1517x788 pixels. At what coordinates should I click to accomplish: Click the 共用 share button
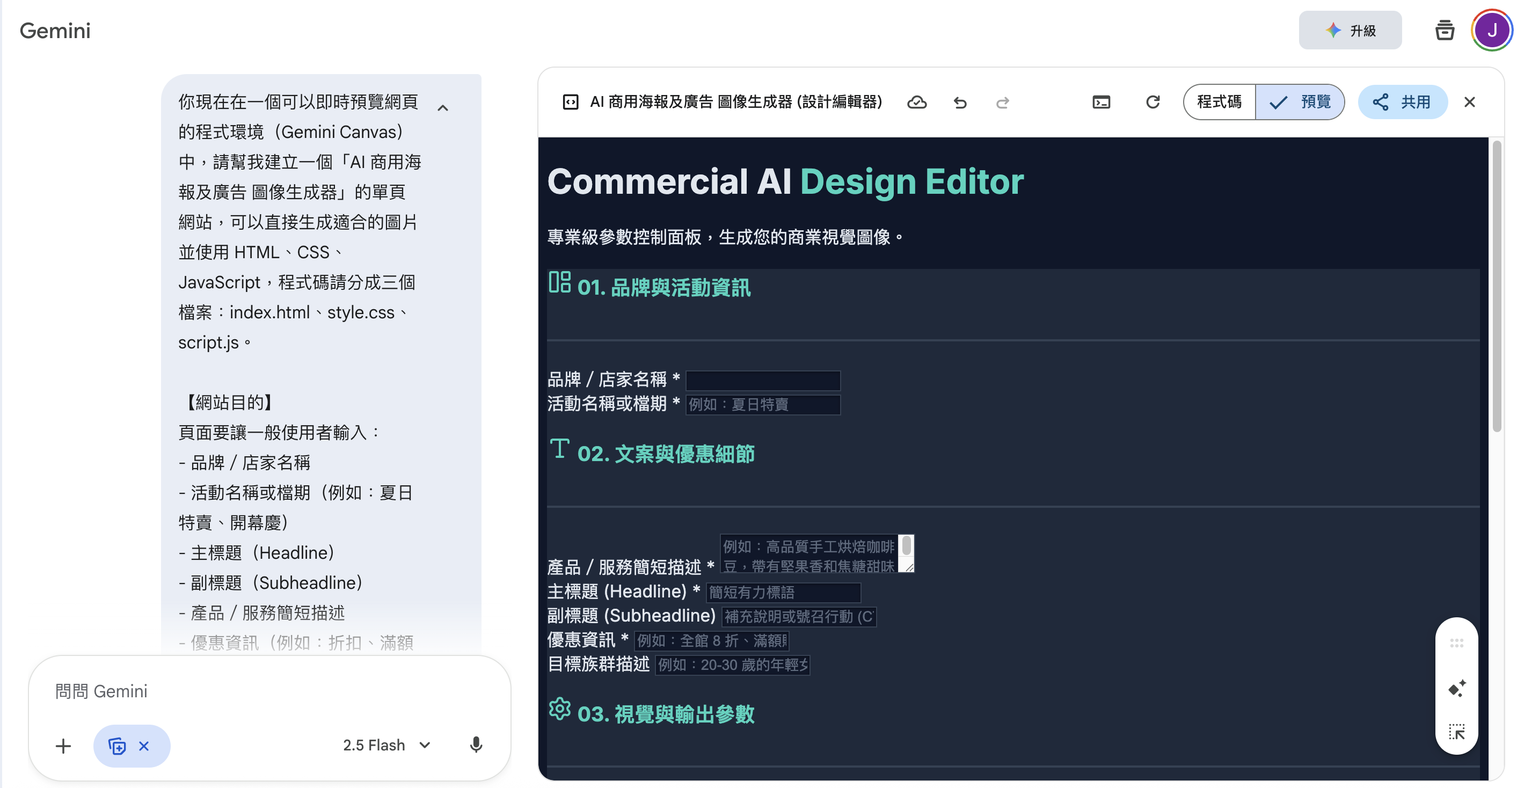click(x=1402, y=103)
